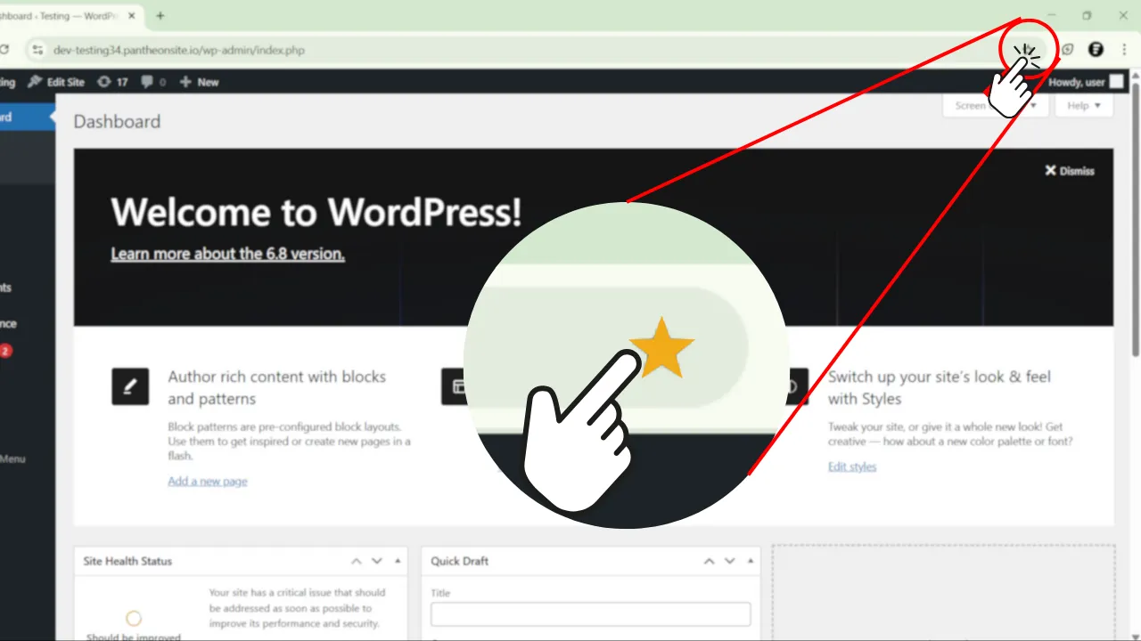
Task: Click the Welcome to WordPress! heading
Action: tap(316, 212)
